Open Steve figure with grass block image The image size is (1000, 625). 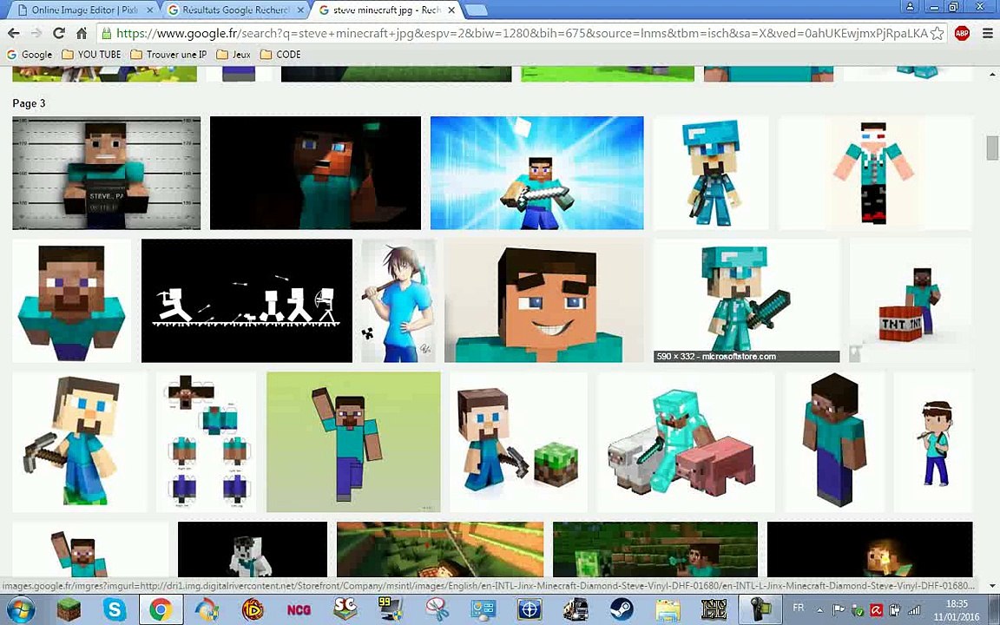[518, 442]
